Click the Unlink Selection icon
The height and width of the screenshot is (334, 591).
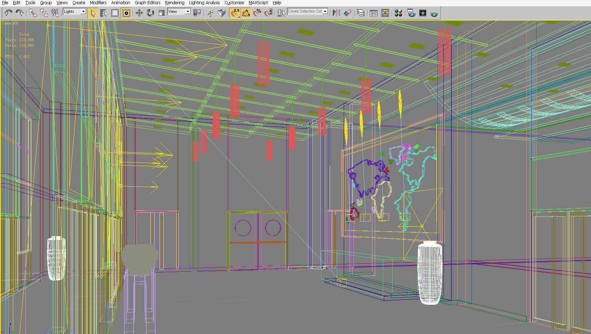tap(44, 13)
